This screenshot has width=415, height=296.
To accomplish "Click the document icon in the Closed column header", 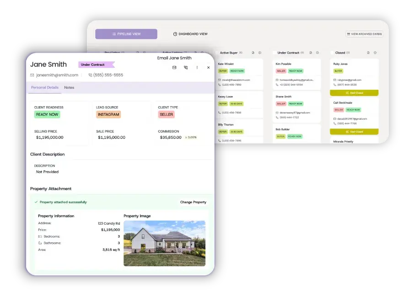I will pos(368,53).
